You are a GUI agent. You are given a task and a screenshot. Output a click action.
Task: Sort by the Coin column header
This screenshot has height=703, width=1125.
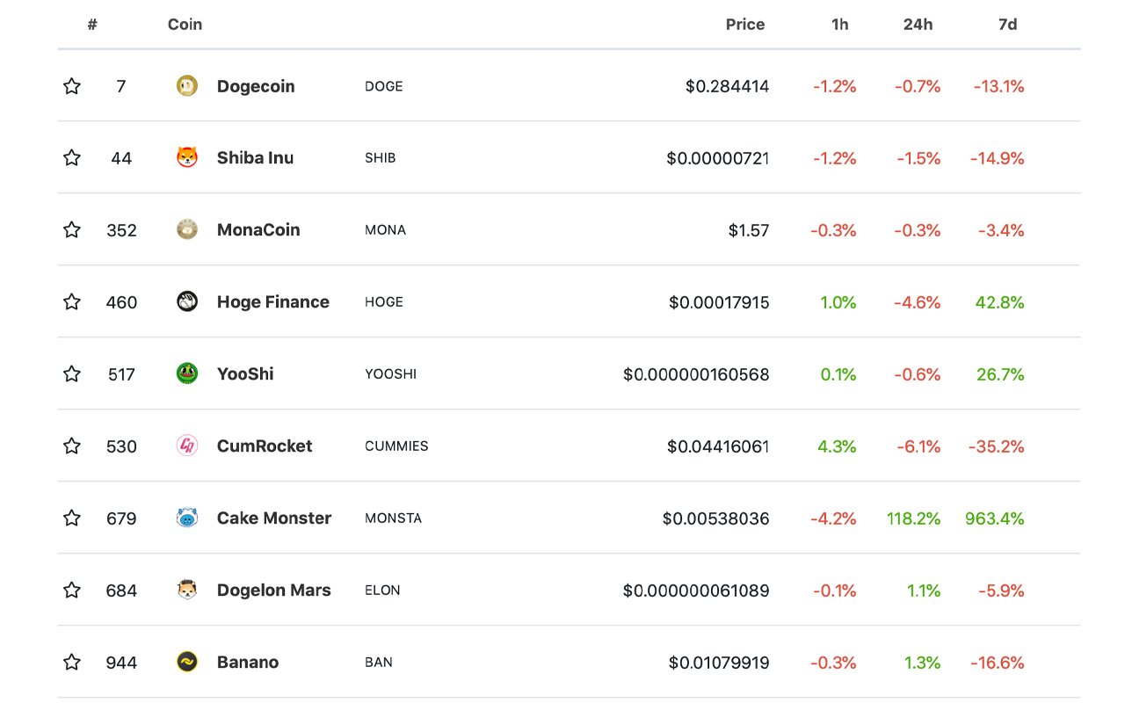(x=185, y=25)
